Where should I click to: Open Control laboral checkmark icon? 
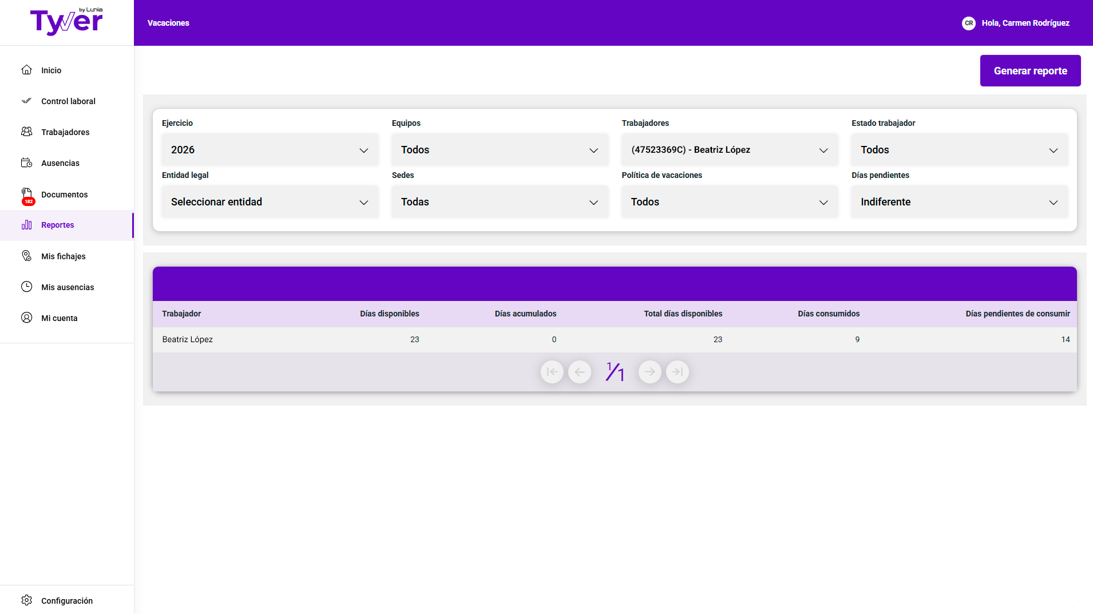[x=26, y=101]
